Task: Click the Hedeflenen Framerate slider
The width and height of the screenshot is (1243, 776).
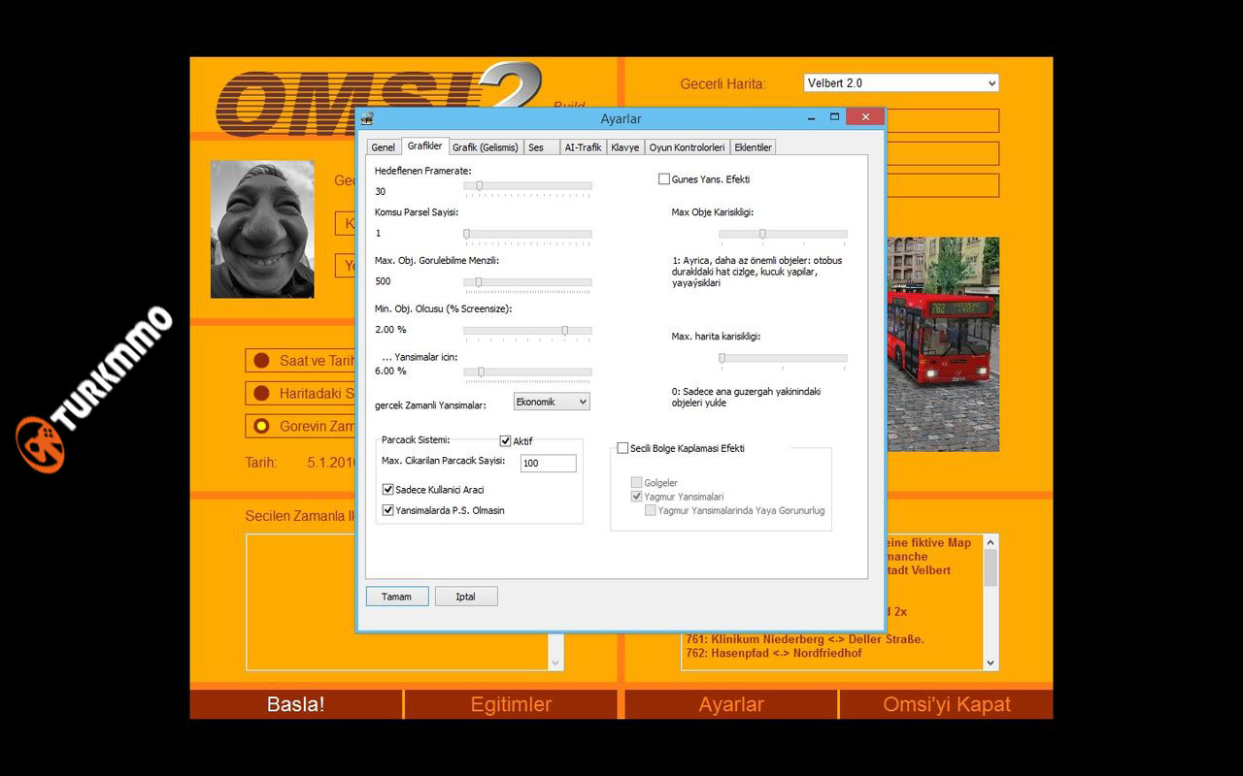Action: [527, 186]
